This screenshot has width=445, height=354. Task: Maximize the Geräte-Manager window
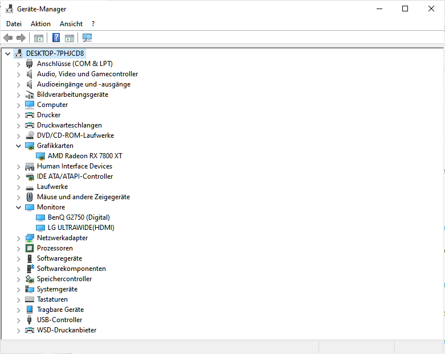[405, 9]
